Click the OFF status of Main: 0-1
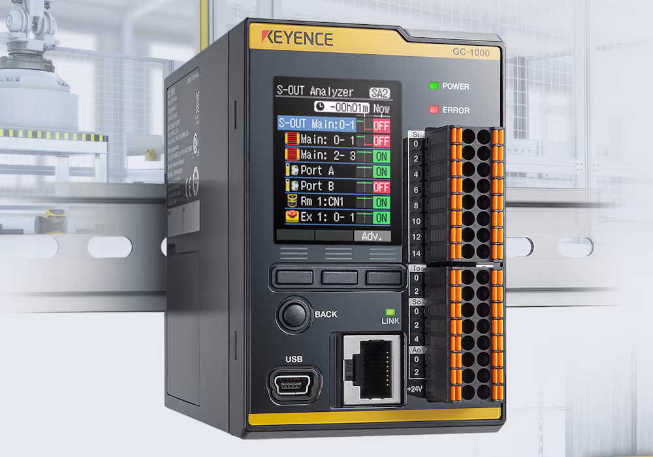The width and height of the screenshot is (653, 457). click(x=381, y=141)
